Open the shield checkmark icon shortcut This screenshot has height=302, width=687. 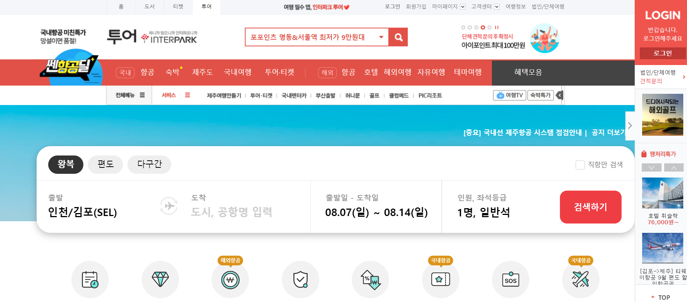[x=301, y=280]
